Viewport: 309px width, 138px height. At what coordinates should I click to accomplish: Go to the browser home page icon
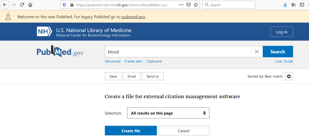click(x=30, y=5)
